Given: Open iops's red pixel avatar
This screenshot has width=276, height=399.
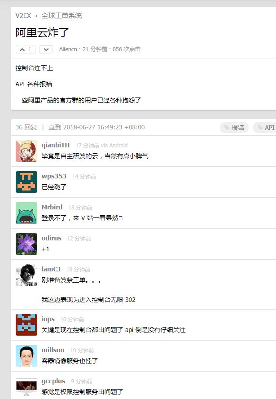Looking at the screenshot, I should pyautogui.click(x=26, y=325).
